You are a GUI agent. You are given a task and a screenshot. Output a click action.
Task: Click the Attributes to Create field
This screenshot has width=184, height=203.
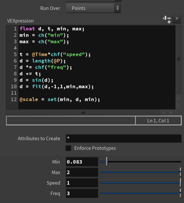coord(124,138)
